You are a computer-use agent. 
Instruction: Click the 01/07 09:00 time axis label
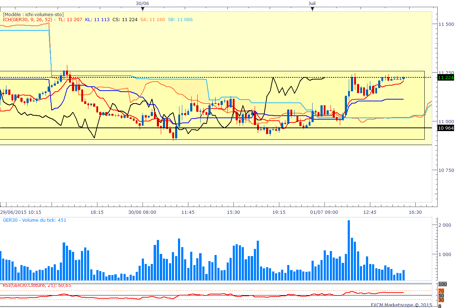click(x=324, y=212)
